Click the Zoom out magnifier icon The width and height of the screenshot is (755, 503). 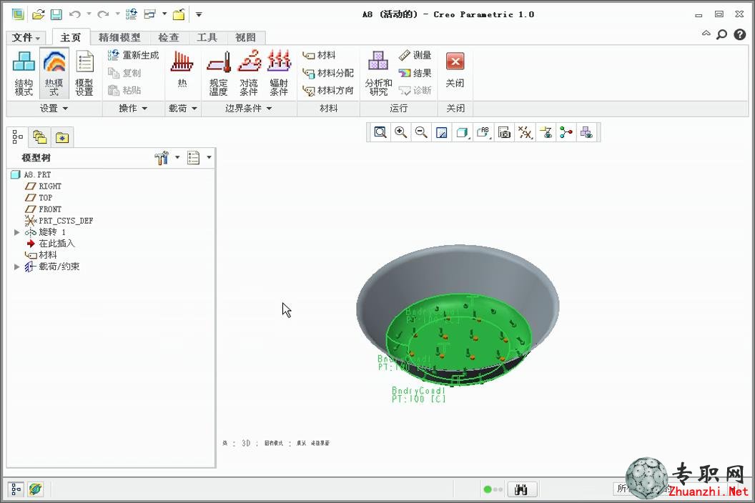pos(421,132)
